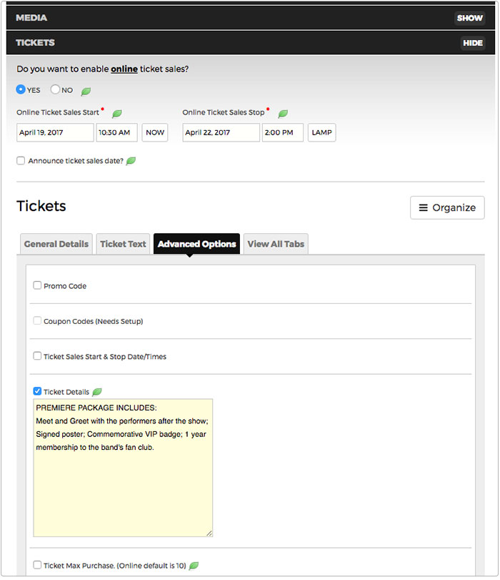This screenshot has height=580, width=500.
Task: Click the leaf icon beside Ticket Max Purchase
Action: [x=193, y=565]
